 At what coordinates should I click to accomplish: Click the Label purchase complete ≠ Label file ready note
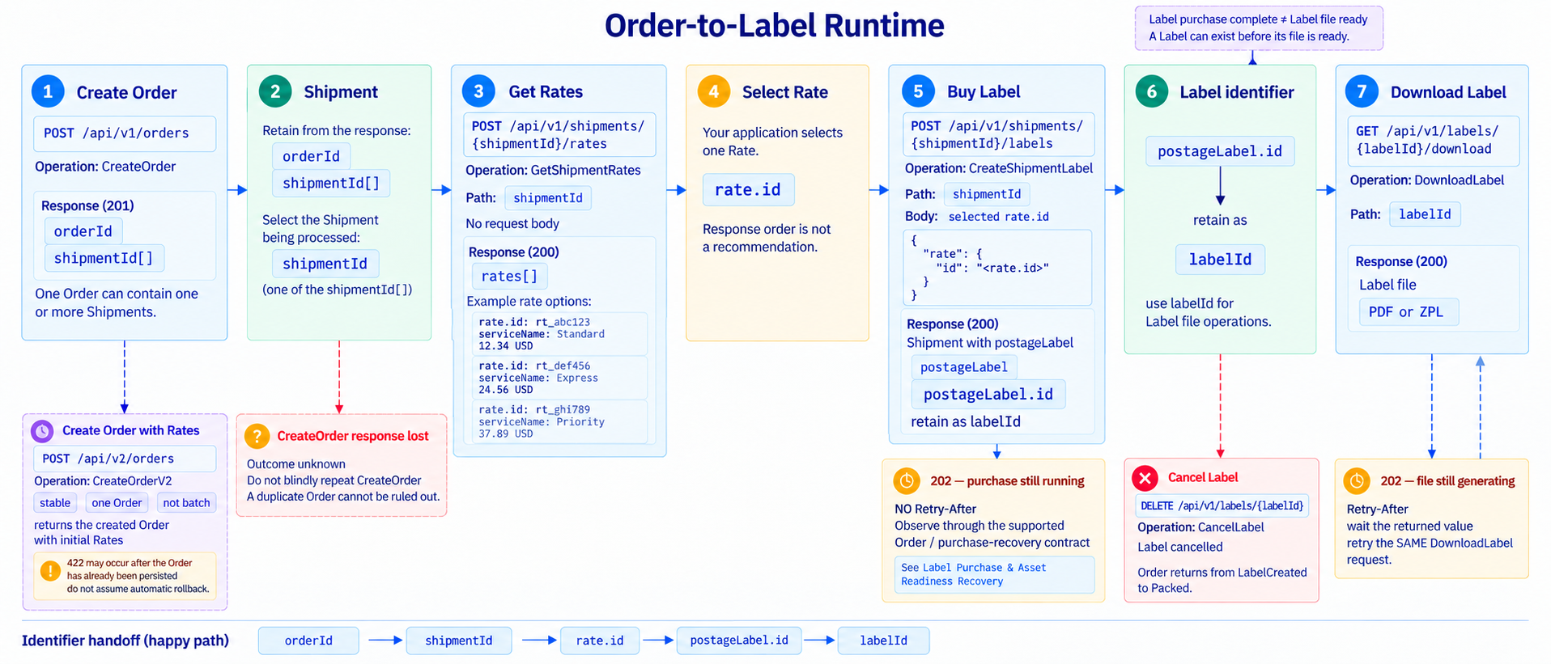[1260, 28]
